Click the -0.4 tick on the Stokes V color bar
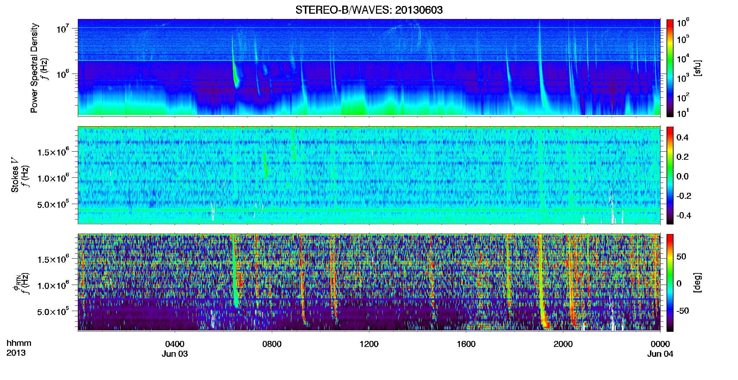The width and height of the screenshot is (738, 380). 684,215
